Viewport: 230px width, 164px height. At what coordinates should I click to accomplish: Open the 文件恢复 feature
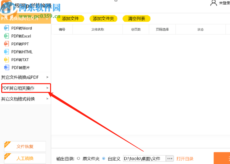pyautogui.click(x=25, y=146)
